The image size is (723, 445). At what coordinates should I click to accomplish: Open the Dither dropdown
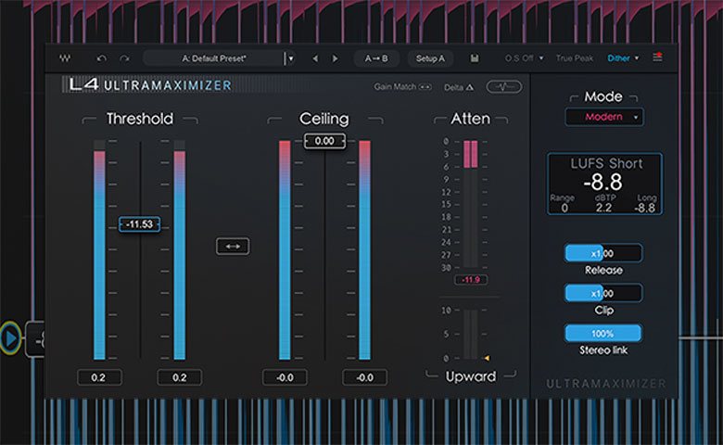[x=623, y=58]
